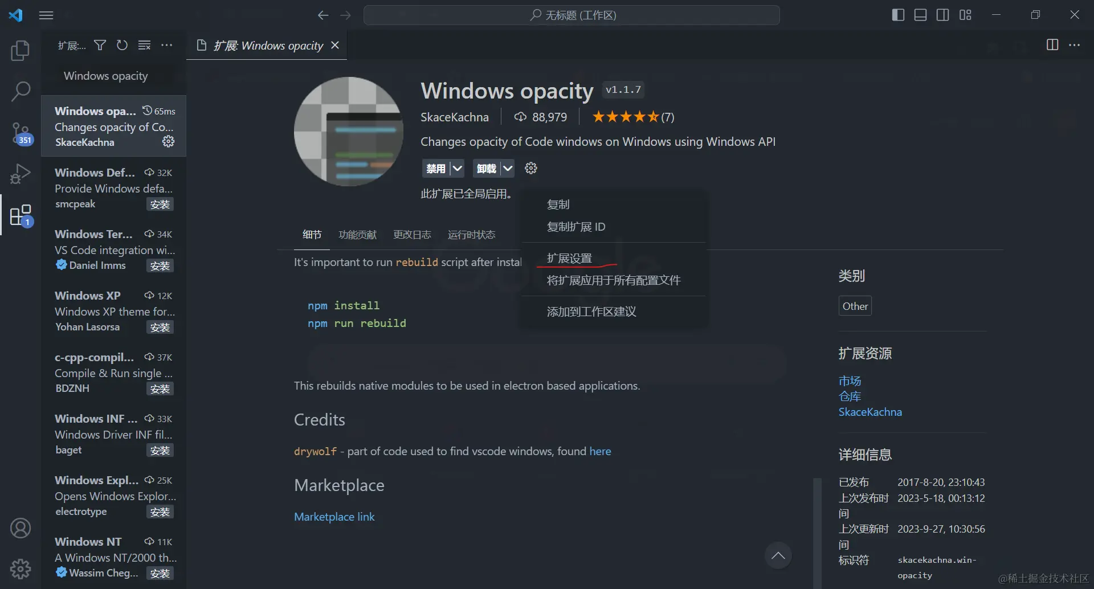Select Windows XP item in extensions list
Image resolution: width=1094 pixels, height=589 pixels.
pyautogui.click(x=114, y=310)
